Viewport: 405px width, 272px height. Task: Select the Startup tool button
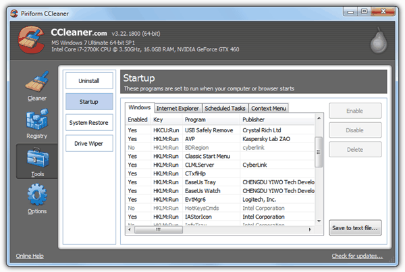[x=89, y=102]
